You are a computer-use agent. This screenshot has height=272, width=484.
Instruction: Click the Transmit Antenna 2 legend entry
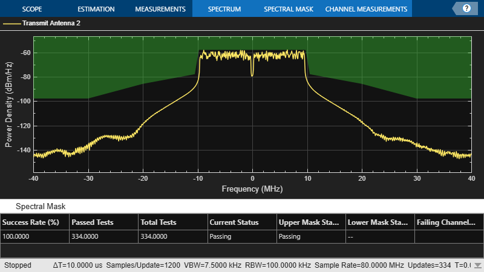pyautogui.click(x=51, y=24)
